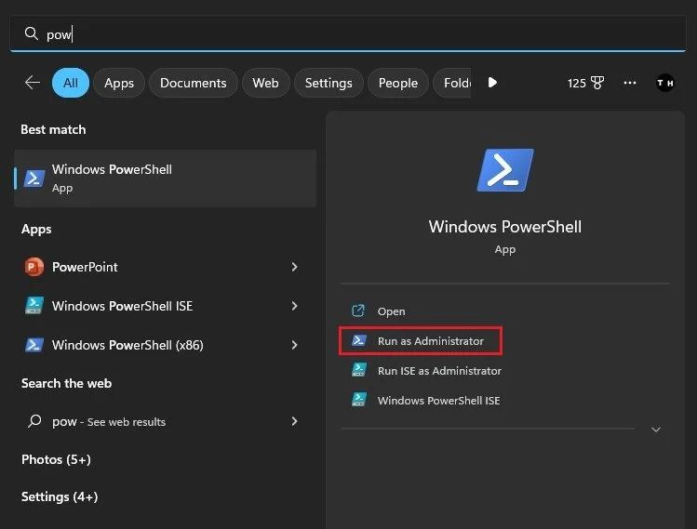Click the 125 rewards points count

(577, 83)
